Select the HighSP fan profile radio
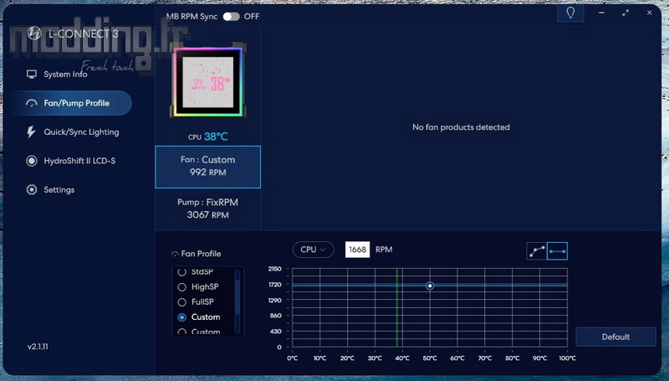 coord(182,286)
